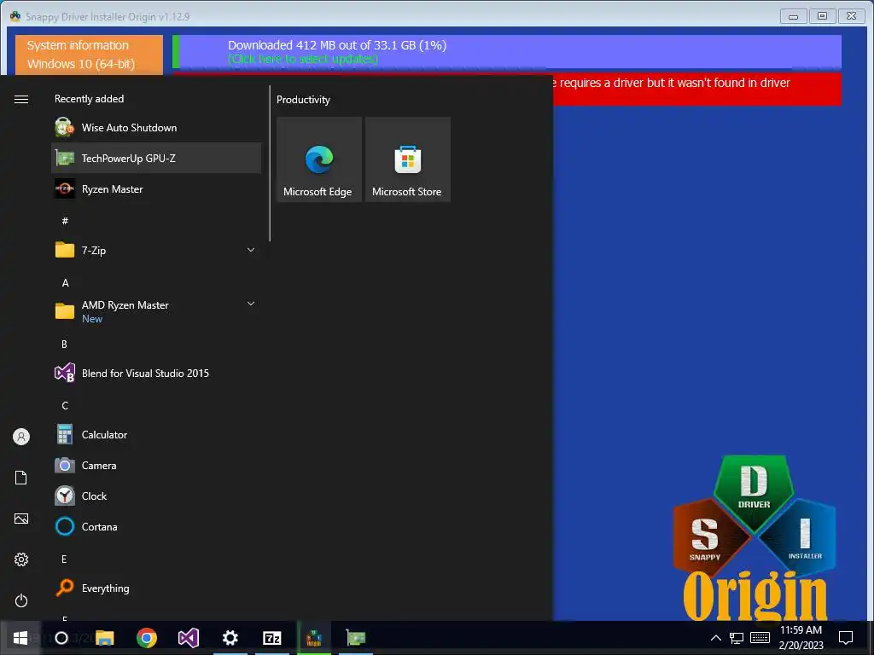The image size is (874, 655).
Task: Open Wise Auto Shutdown from recently added
Action: 156,128
